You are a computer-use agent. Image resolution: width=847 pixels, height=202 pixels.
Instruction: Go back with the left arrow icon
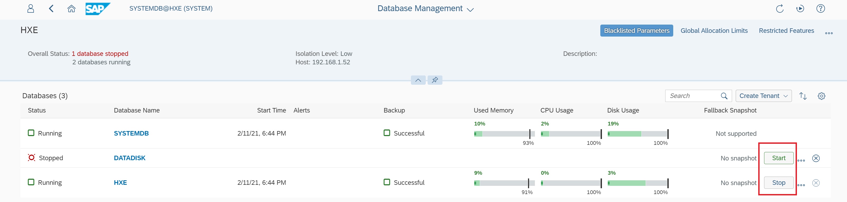click(51, 8)
